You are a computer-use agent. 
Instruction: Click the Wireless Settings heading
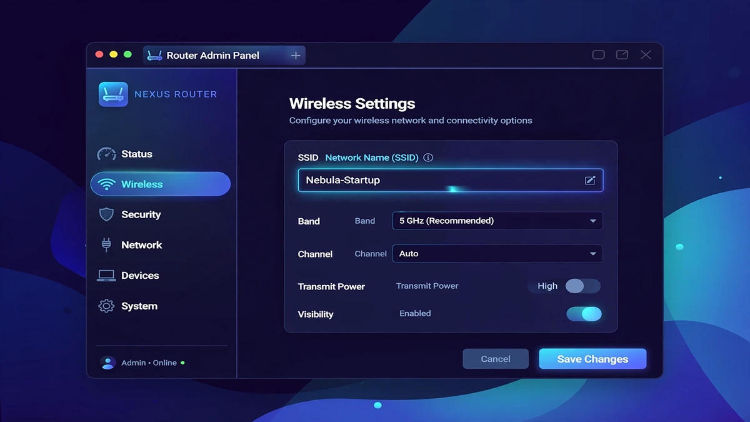point(352,104)
